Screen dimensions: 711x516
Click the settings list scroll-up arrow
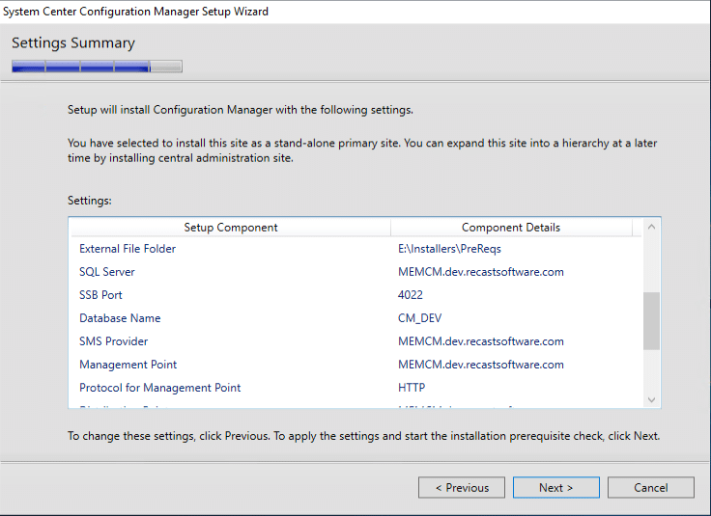(x=651, y=228)
